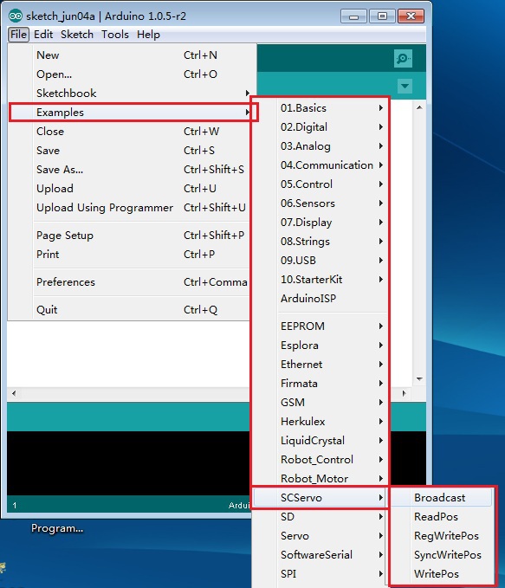Select the Program... desktop shortcut label
Screen dimensions: 505x588
(57, 528)
